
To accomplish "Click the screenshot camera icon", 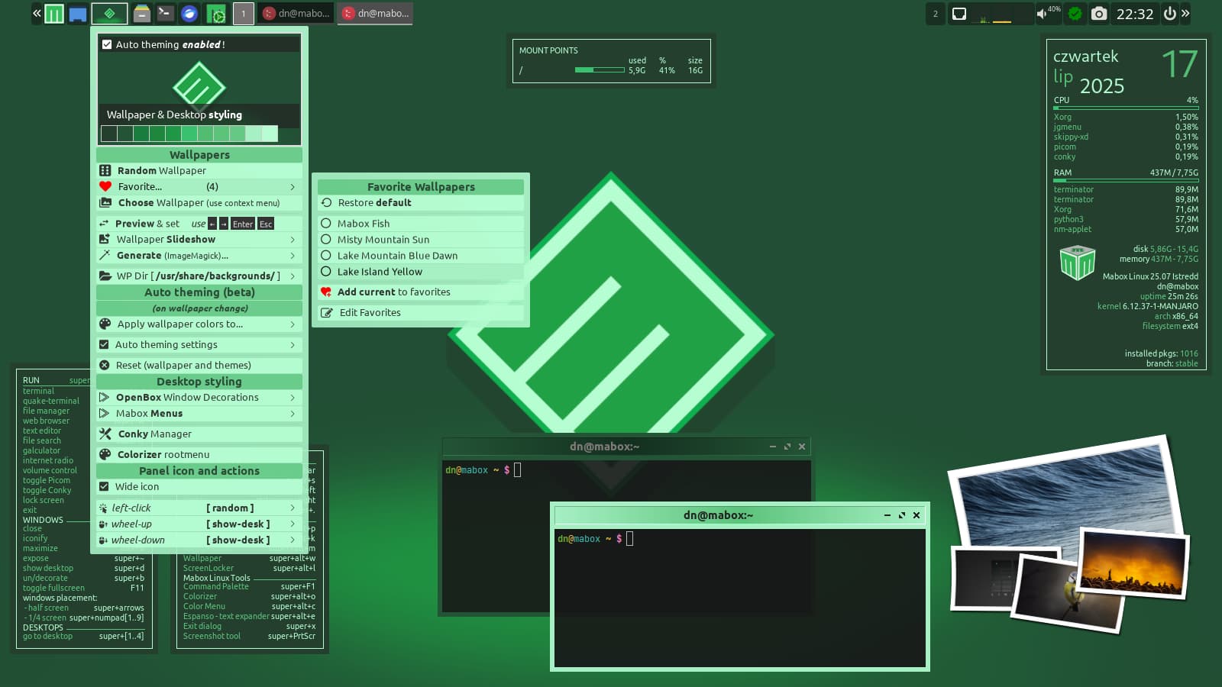I will pyautogui.click(x=1098, y=14).
